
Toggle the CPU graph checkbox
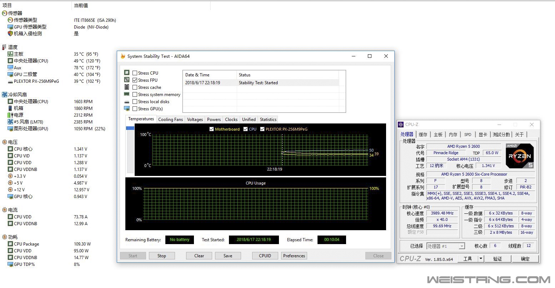pyautogui.click(x=246, y=129)
